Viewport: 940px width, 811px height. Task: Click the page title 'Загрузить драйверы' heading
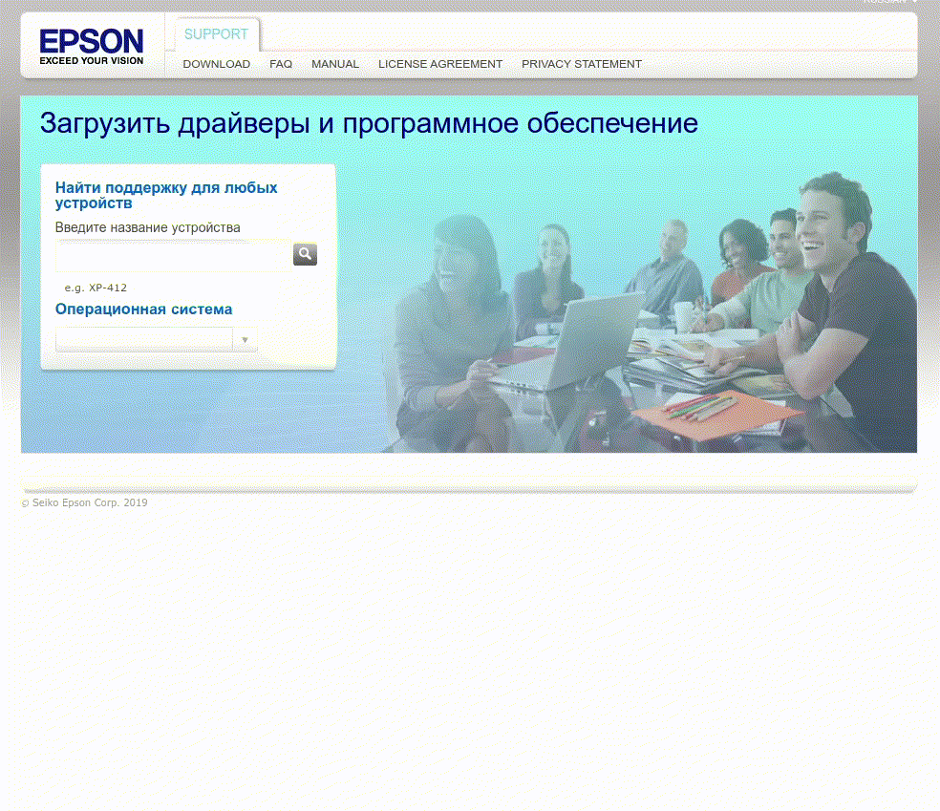click(x=369, y=123)
